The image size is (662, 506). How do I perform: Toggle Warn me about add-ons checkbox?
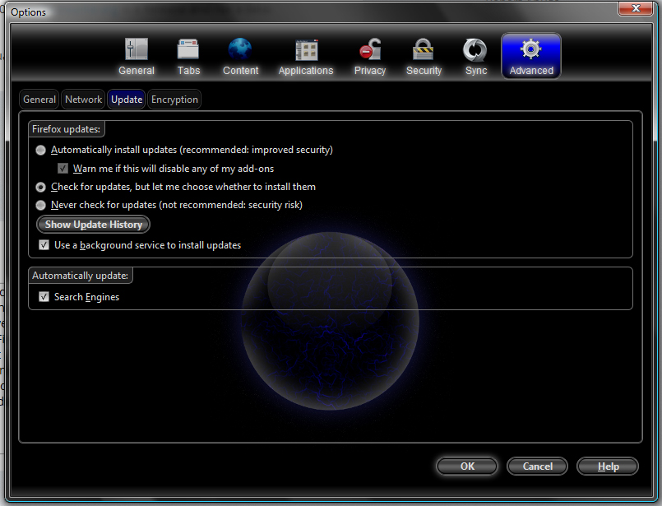coord(62,169)
